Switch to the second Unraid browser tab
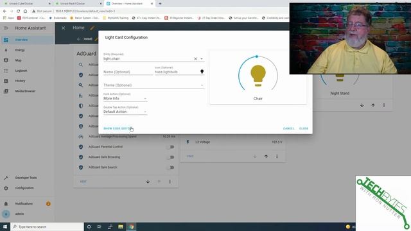The image size is (411, 231). click(78, 4)
